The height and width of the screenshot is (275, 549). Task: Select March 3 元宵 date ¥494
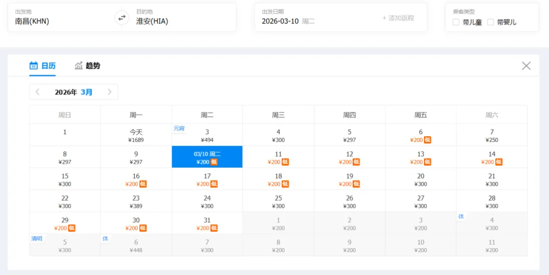tap(207, 135)
